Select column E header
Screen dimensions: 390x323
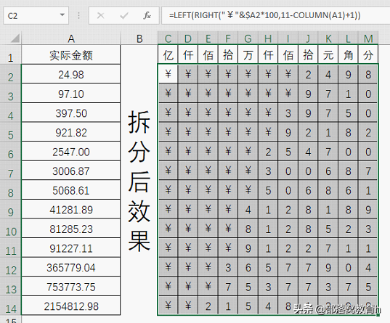[x=208, y=38]
